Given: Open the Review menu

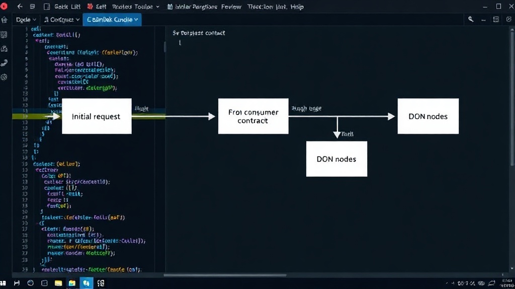Looking at the screenshot, I should (231, 7).
